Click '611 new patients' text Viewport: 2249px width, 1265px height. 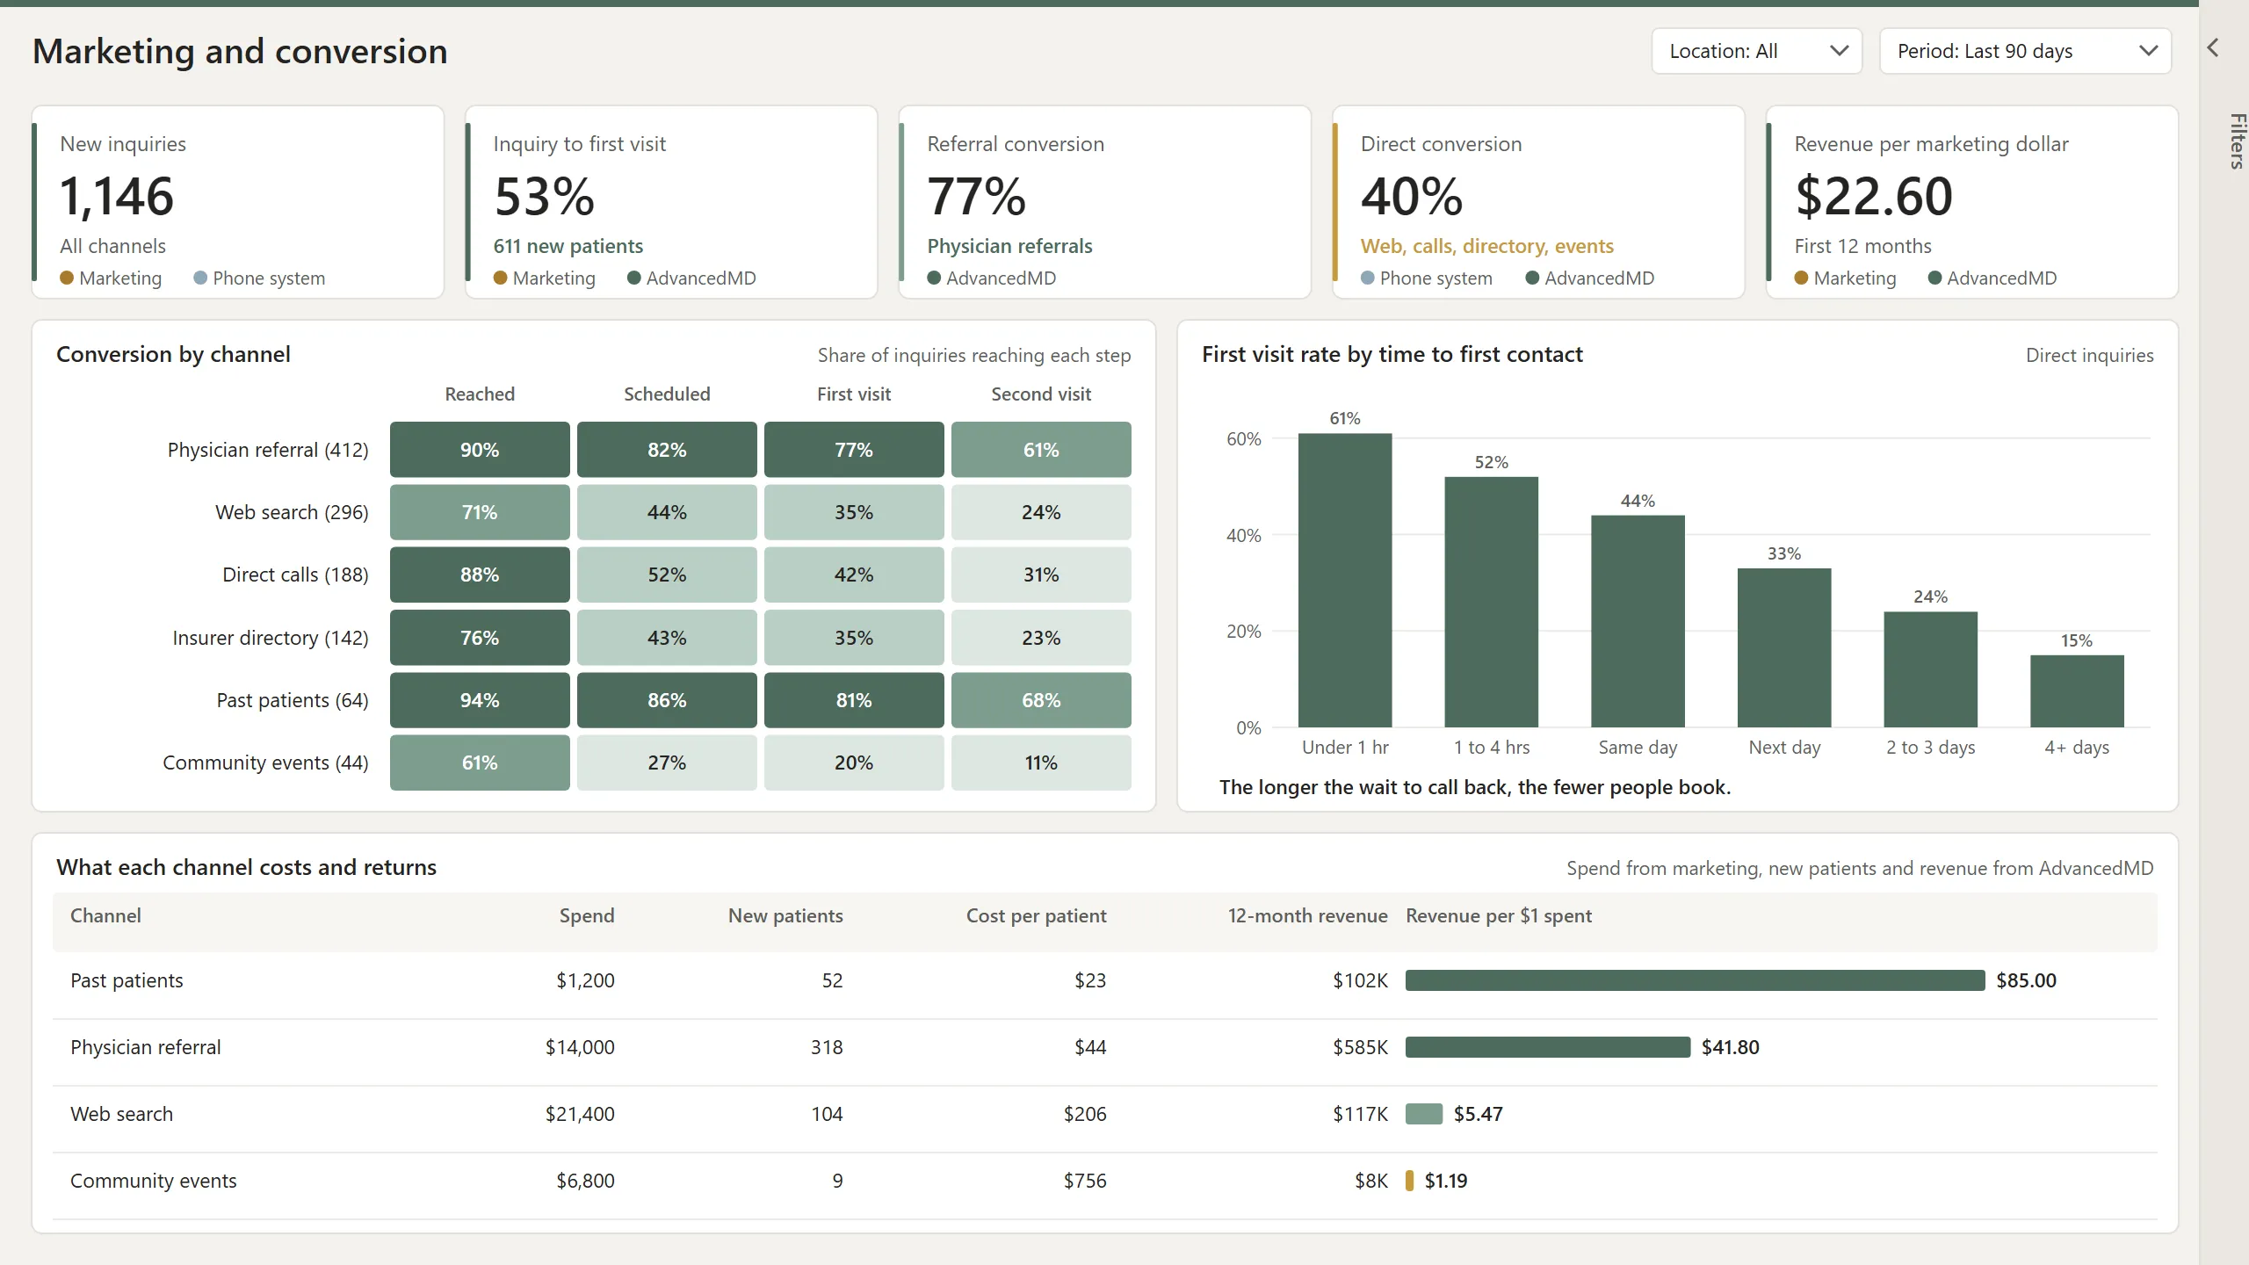click(x=568, y=246)
